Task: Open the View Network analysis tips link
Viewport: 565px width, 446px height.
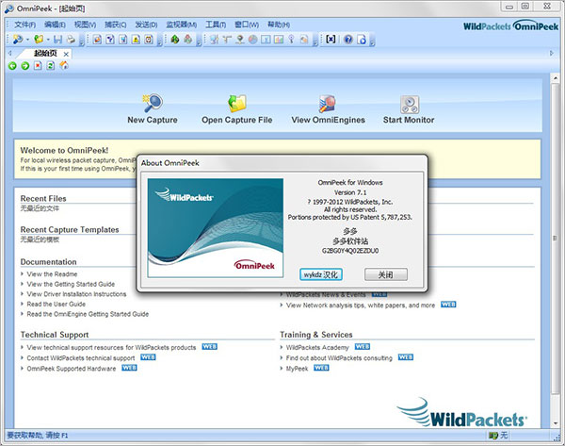Action: [361, 306]
